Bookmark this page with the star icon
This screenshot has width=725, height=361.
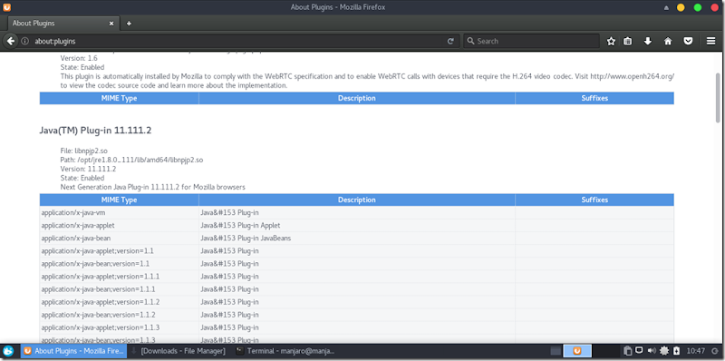tap(611, 41)
